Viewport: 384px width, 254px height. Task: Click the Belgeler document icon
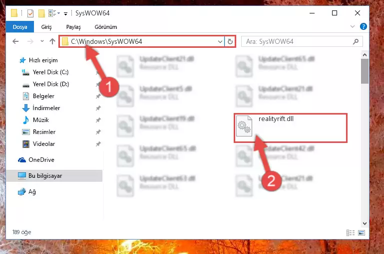point(26,96)
